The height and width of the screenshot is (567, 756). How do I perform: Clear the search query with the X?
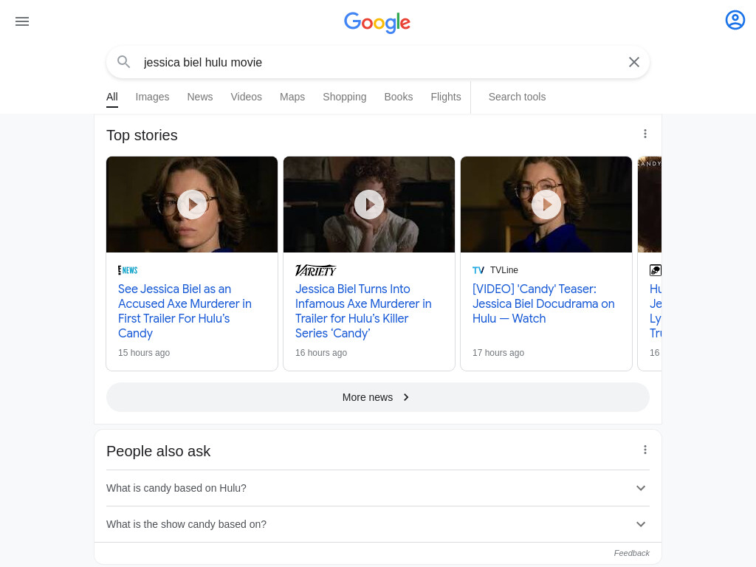[634, 62]
